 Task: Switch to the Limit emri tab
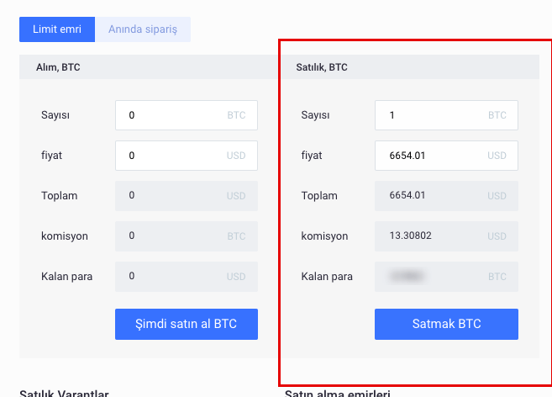coord(57,29)
